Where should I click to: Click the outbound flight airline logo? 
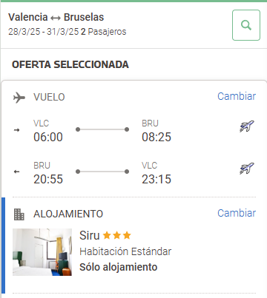tap(247, 126)
